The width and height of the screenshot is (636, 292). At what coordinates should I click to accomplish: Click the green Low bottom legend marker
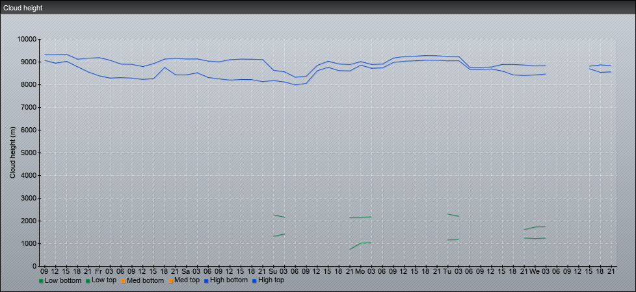tap(41, 281)
